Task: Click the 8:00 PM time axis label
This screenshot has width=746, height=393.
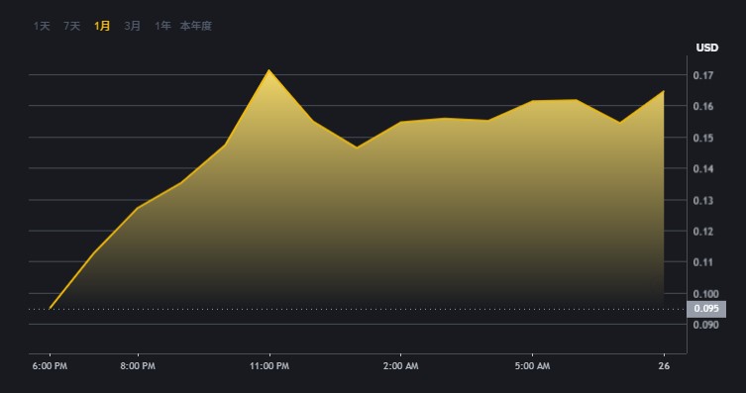Action: 138,366
